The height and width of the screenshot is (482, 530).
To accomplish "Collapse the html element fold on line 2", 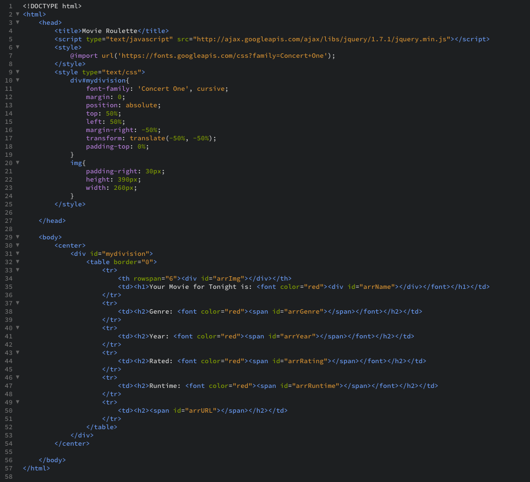I will (x=17, y=14).
